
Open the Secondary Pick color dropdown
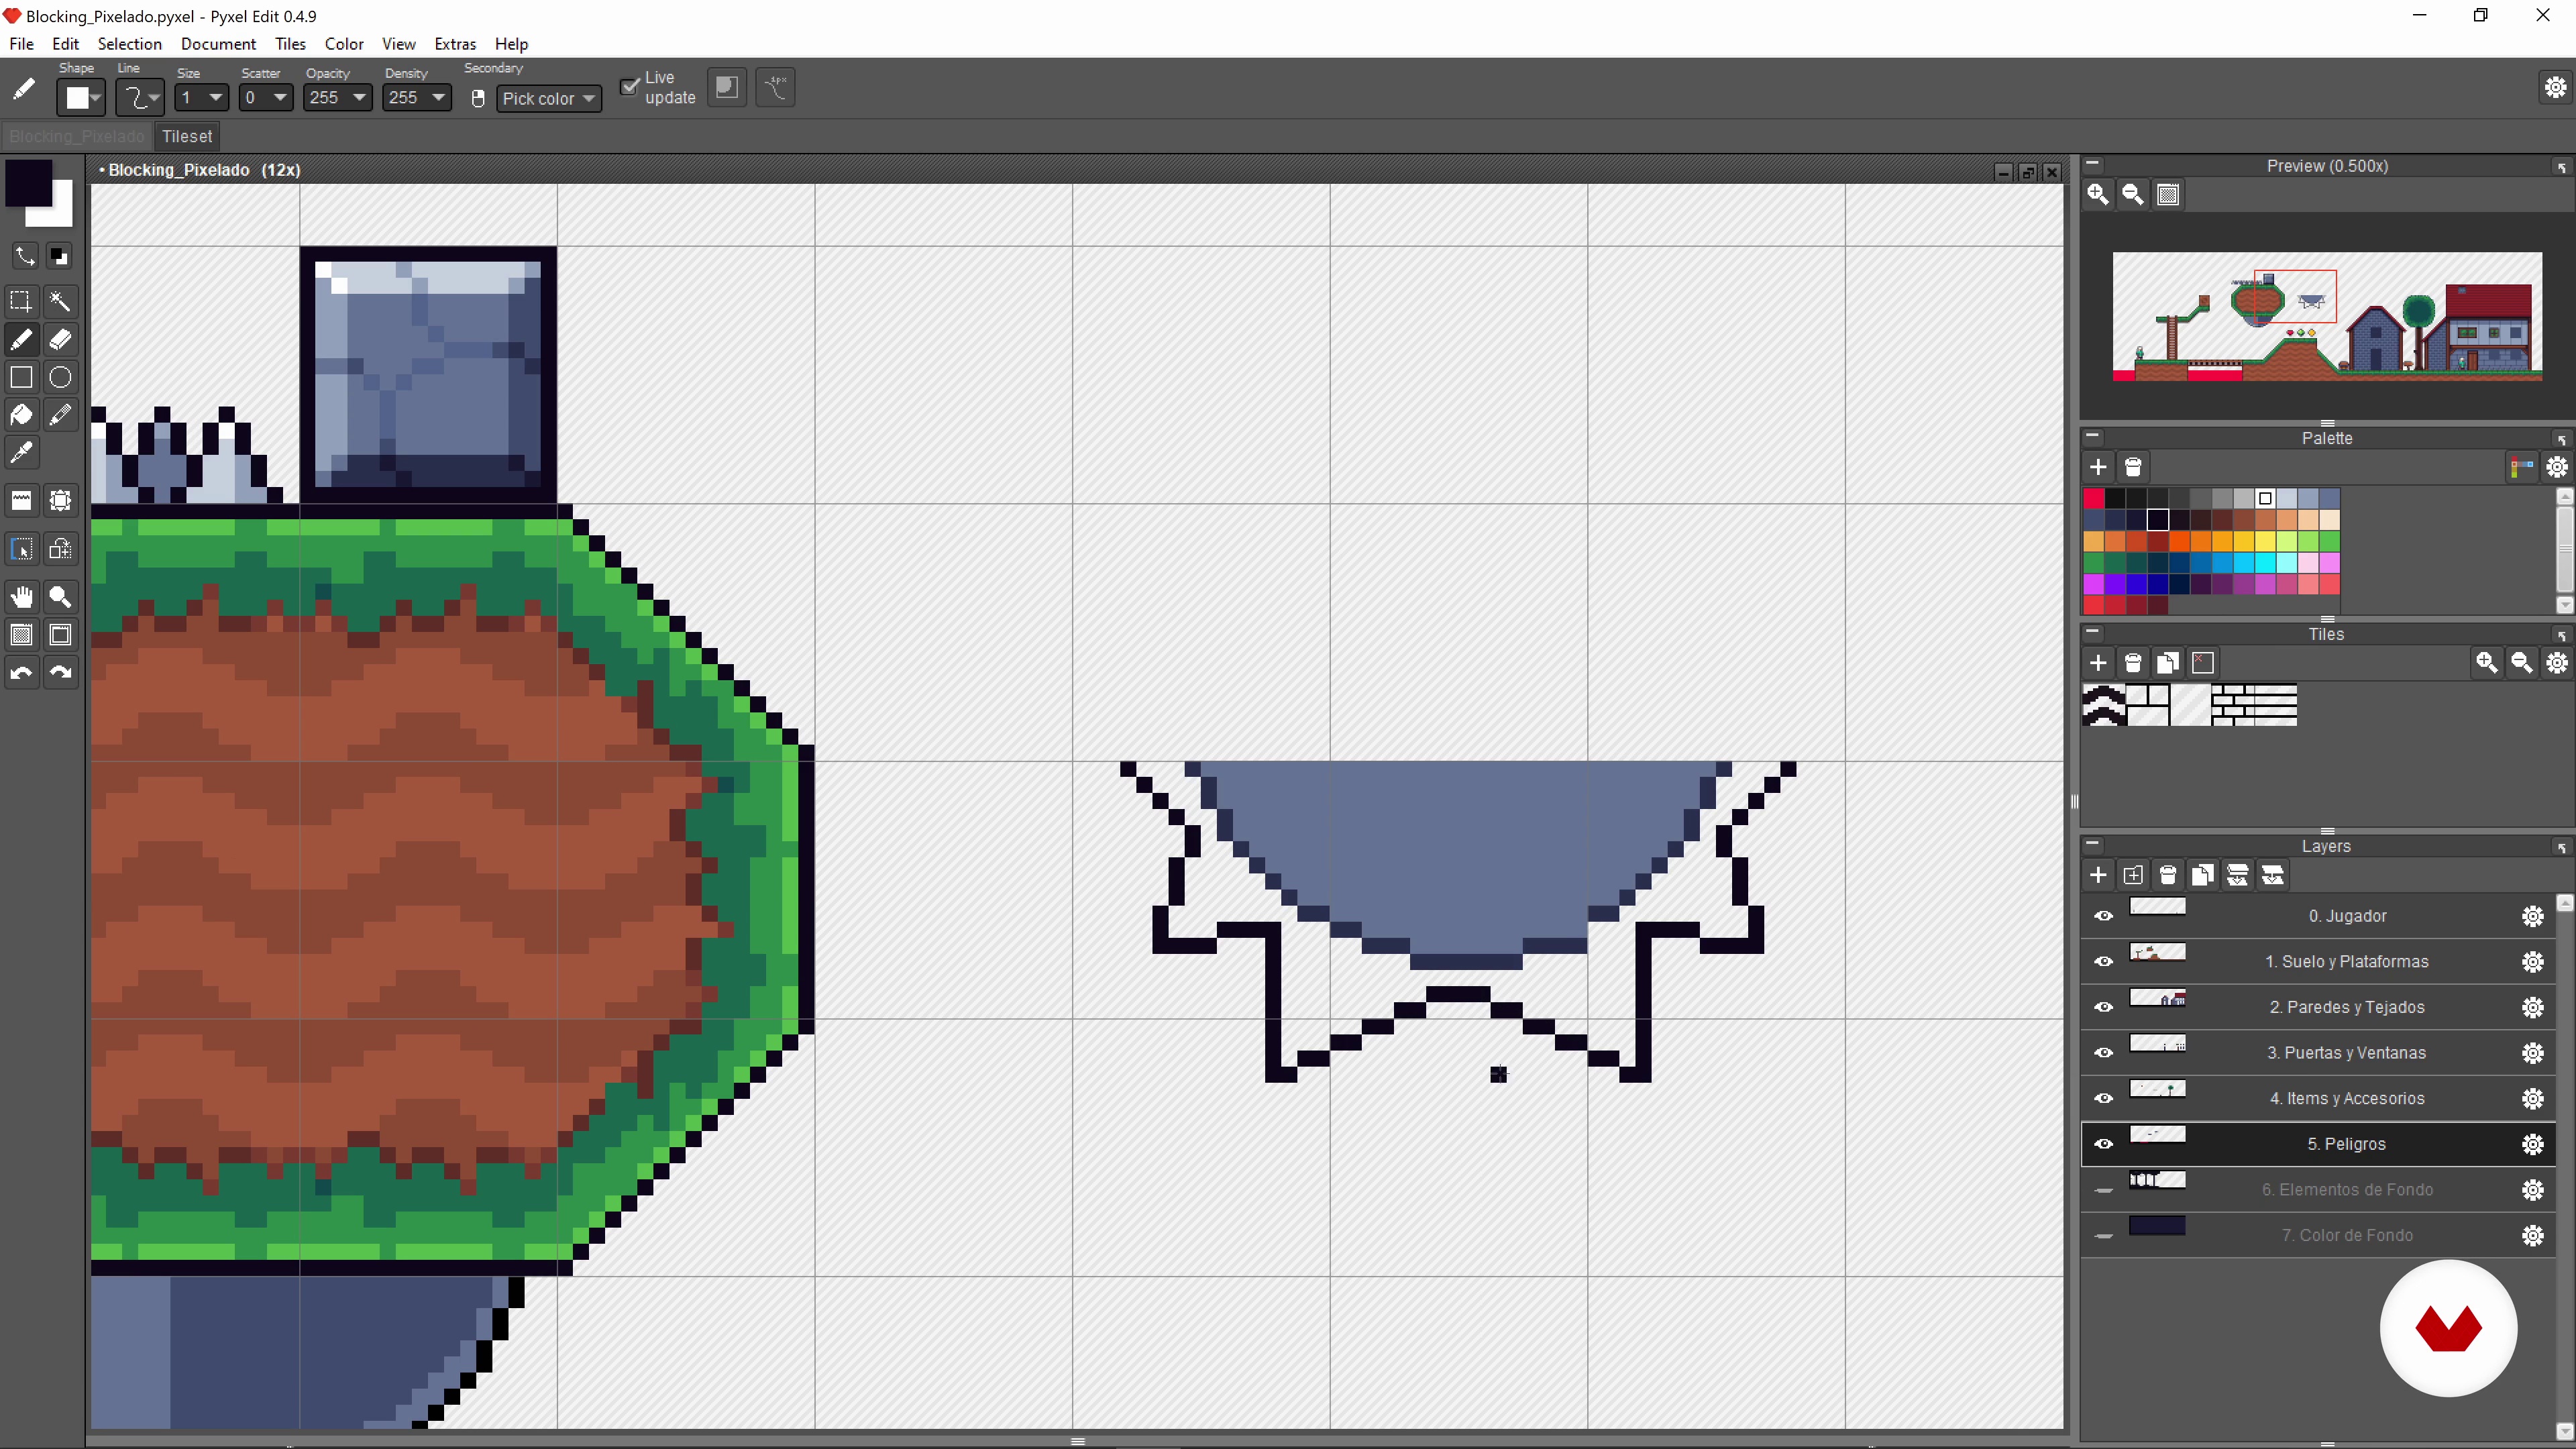(549, 98)
